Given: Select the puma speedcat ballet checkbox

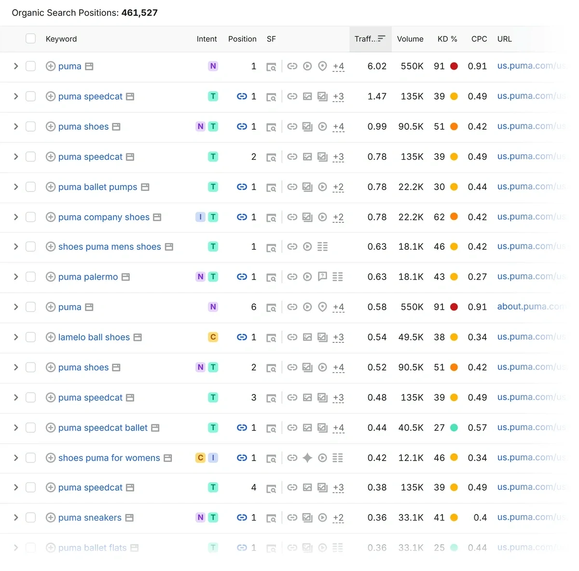Looking at the screenshot, I should (31, 428).
